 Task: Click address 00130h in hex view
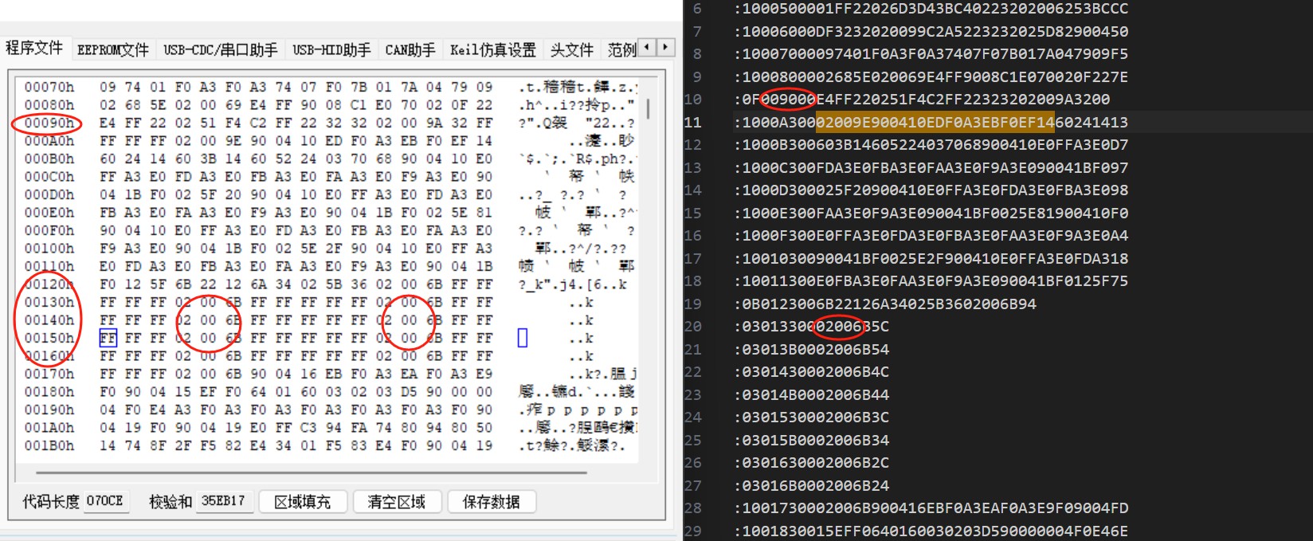(x=49, y=302)
